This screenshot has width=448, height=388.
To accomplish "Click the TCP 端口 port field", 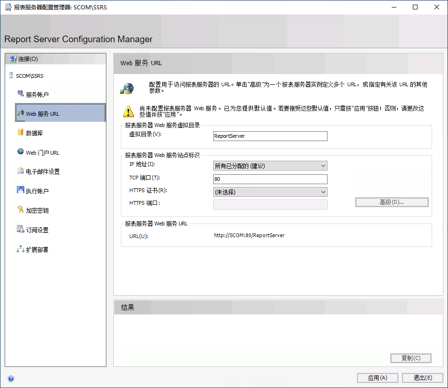I will (x=270, y=179).
